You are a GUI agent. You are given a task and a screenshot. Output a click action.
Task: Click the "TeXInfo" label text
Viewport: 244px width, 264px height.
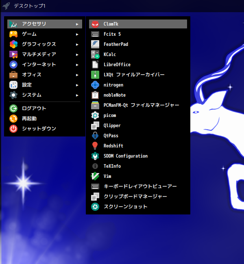tap(112, 166)
